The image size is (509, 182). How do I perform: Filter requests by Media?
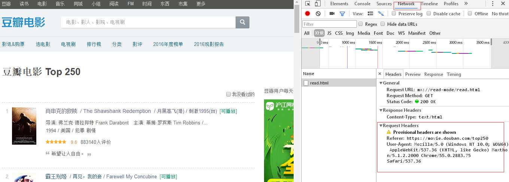364,33
